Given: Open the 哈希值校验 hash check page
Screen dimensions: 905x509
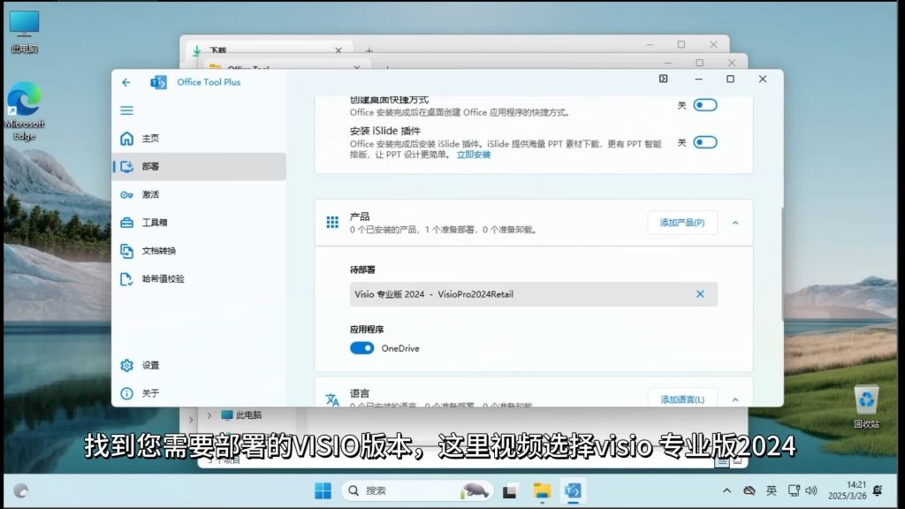Looking at the screenshot, I should coord(199,278).
